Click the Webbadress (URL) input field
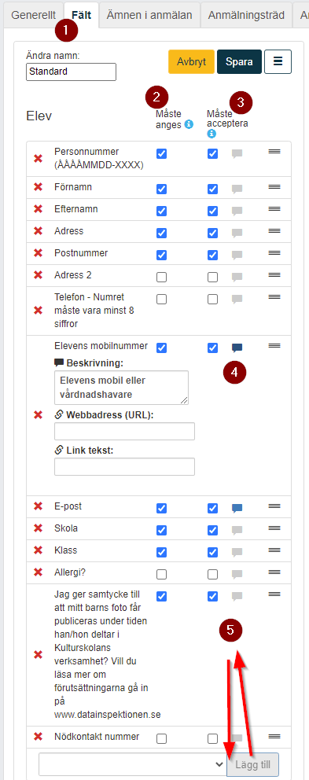Image resolution: width=309 pixels, height=780 pixels. (124, 432)
